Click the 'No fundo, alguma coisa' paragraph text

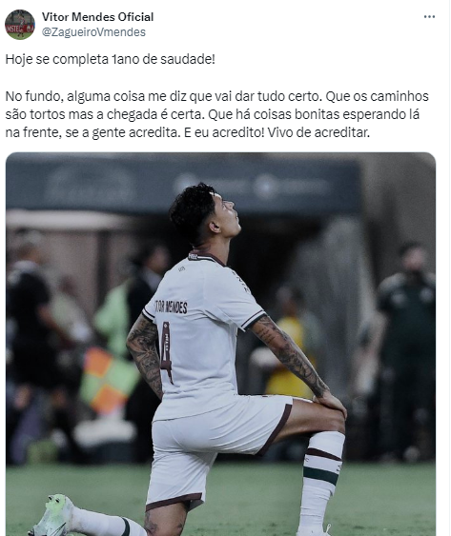coord(216,114)
